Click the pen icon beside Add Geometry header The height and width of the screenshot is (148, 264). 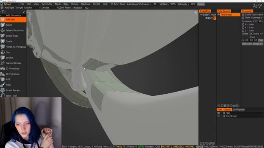24,12
